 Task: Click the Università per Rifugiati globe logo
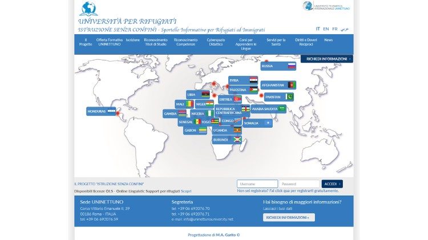[x=88, y=8]
